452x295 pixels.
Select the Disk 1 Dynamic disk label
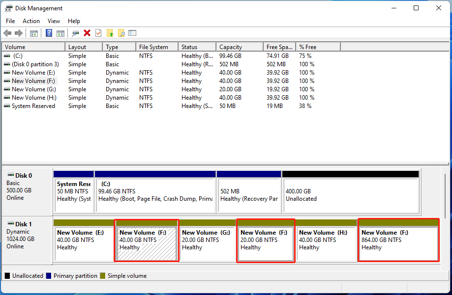[28, 241]
